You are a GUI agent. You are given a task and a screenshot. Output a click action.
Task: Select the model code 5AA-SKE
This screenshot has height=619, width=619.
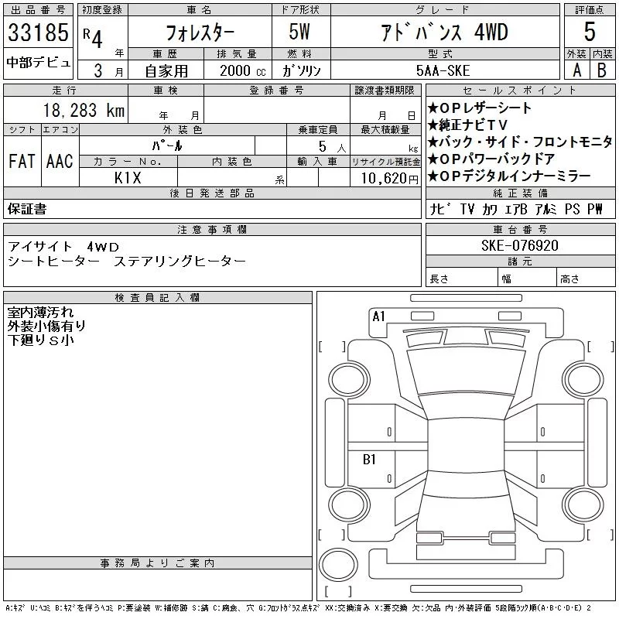pos(443,70)
